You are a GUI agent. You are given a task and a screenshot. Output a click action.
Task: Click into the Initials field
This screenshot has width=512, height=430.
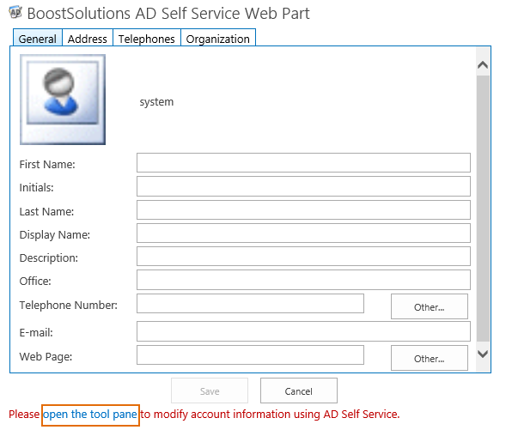pyautogui.click(x=303, y=186)
